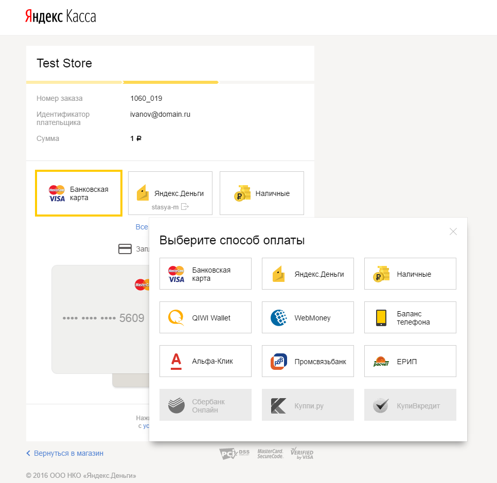497x483 pixels.
Task: Click disabled КупиВкредит option
Action: tap(410, 405)
